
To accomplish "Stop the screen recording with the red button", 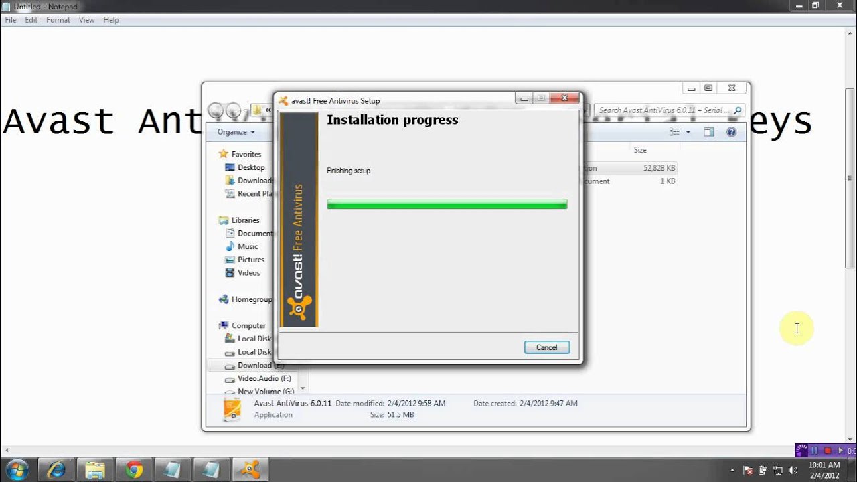I will coord(828,451).
